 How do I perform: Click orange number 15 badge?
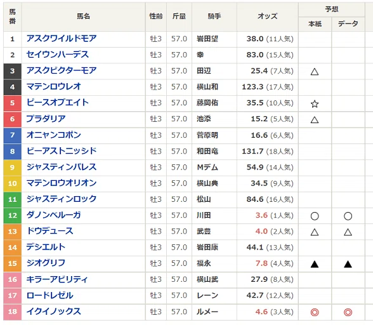[13, 263]
